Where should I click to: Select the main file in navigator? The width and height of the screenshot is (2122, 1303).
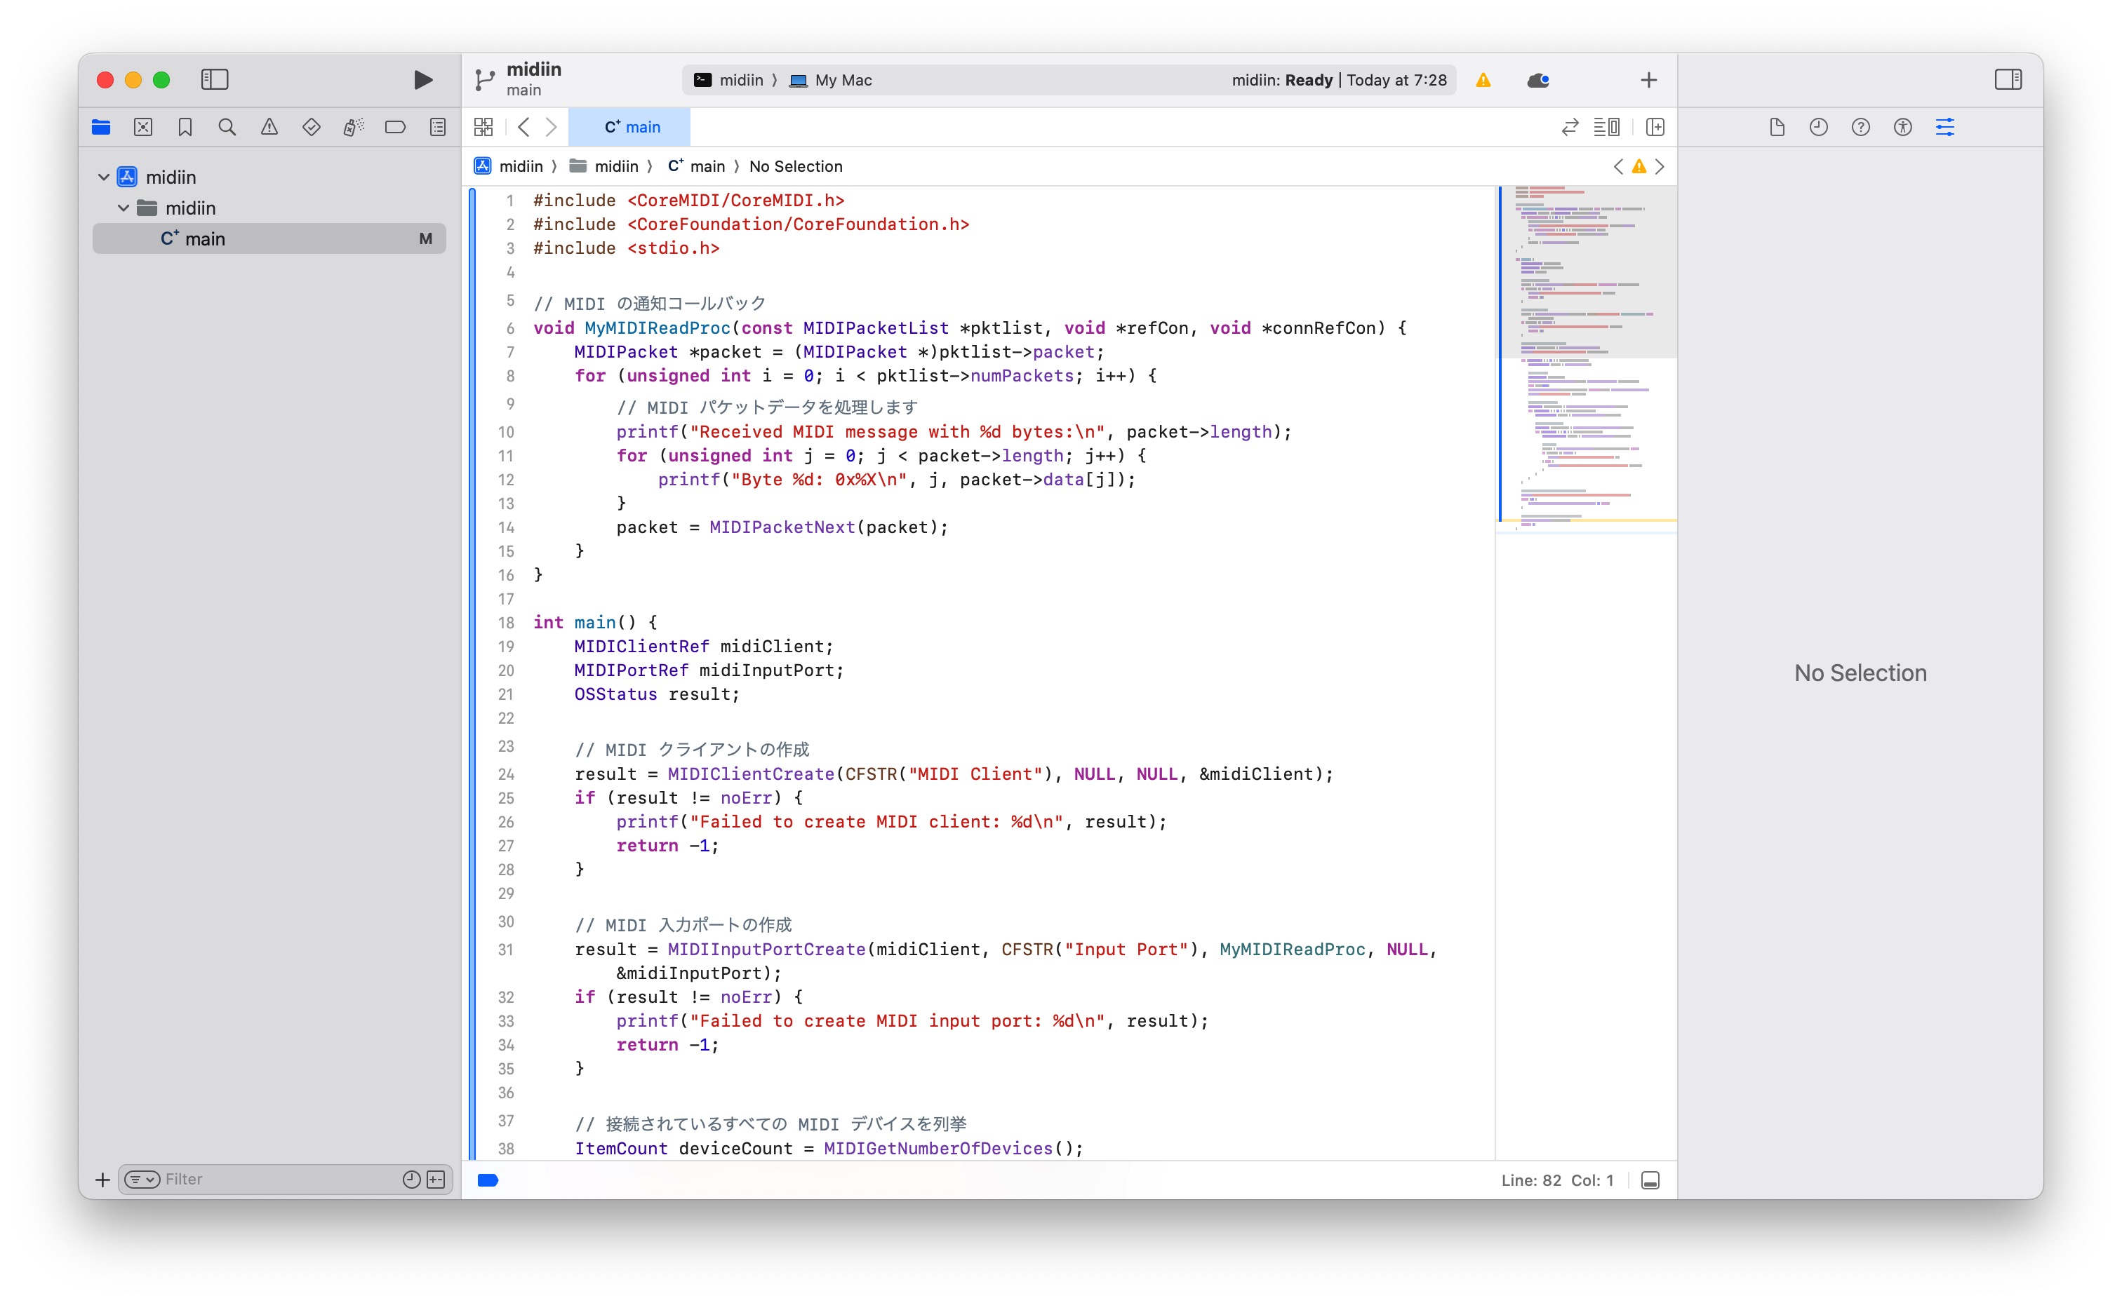(x=269, y=238)
